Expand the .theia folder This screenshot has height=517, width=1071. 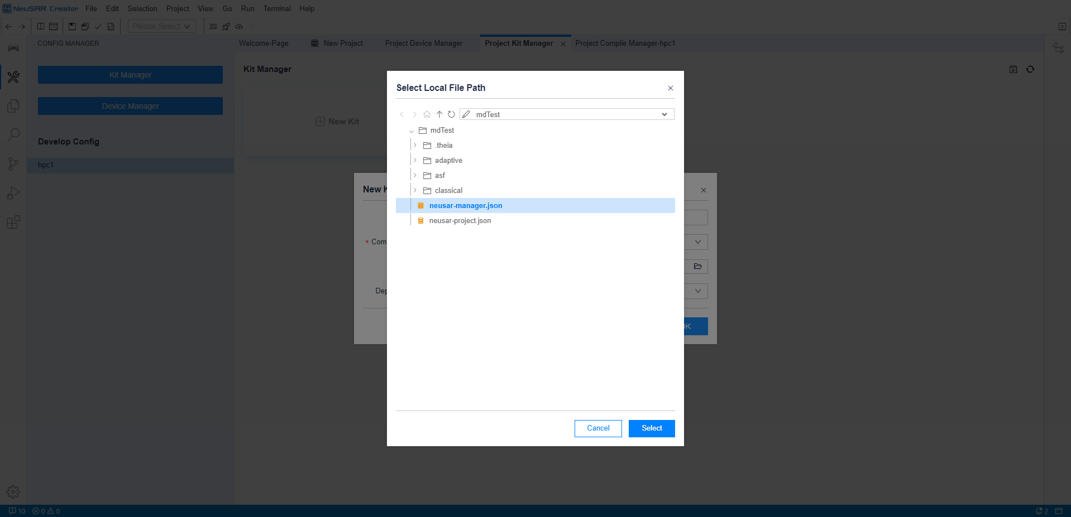[x=415, y=145]
